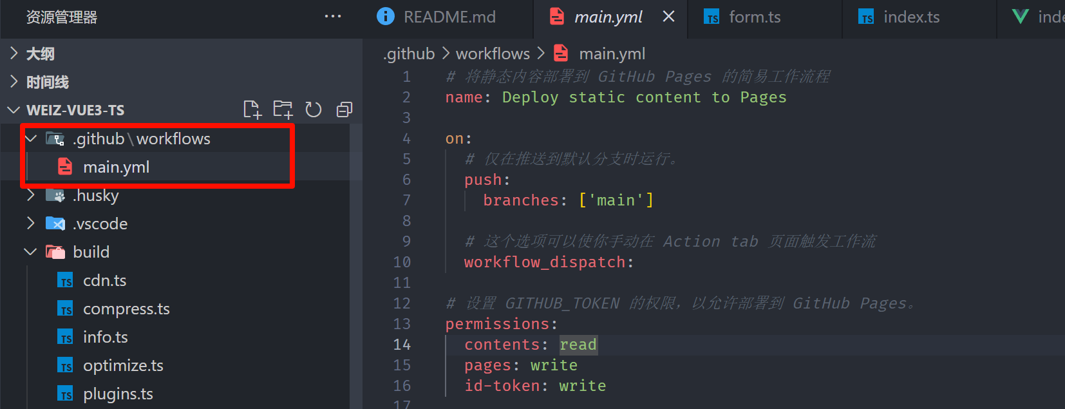Click the build folder icon
1065x409 pixels.
[55, 252]
